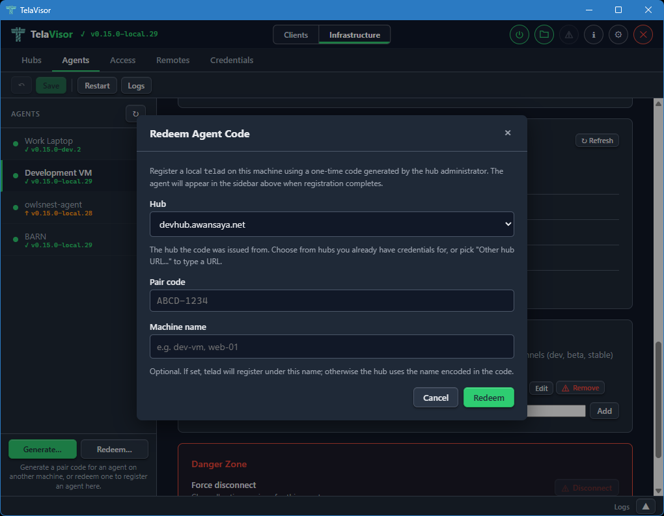Click the Cancel button in dialog

[x=436, y=398]
